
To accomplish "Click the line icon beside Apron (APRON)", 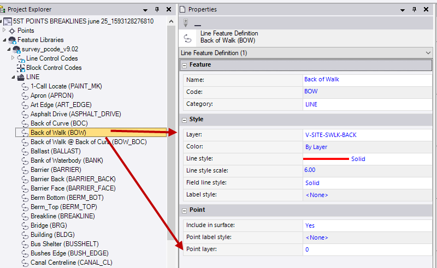I will (25, 96).
